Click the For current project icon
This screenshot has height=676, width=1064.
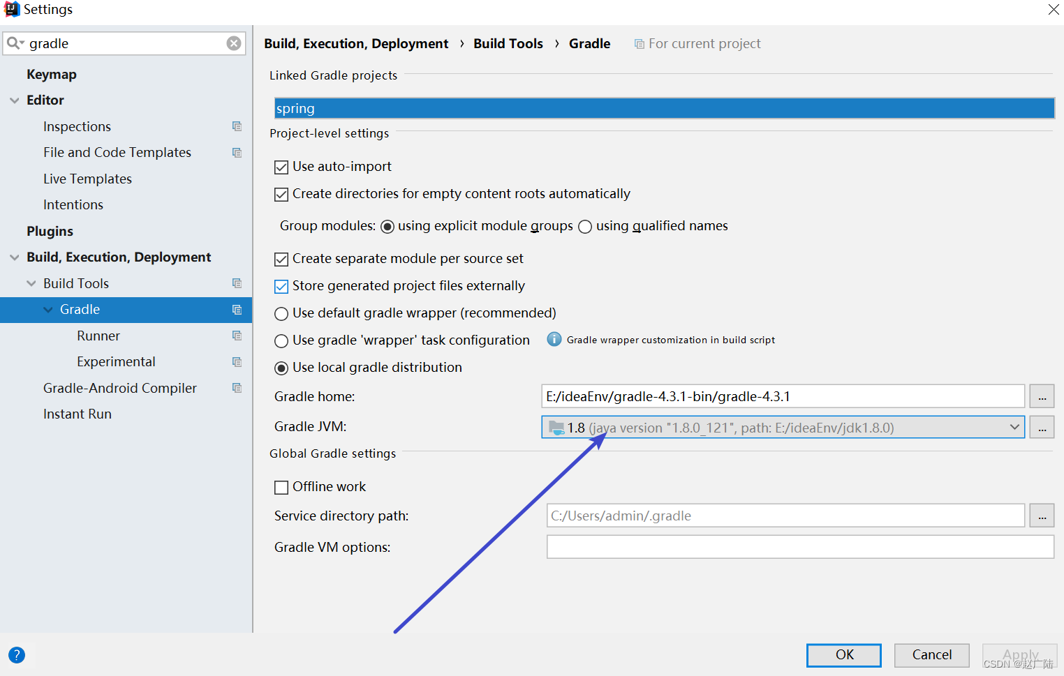(x=639, y=44)
